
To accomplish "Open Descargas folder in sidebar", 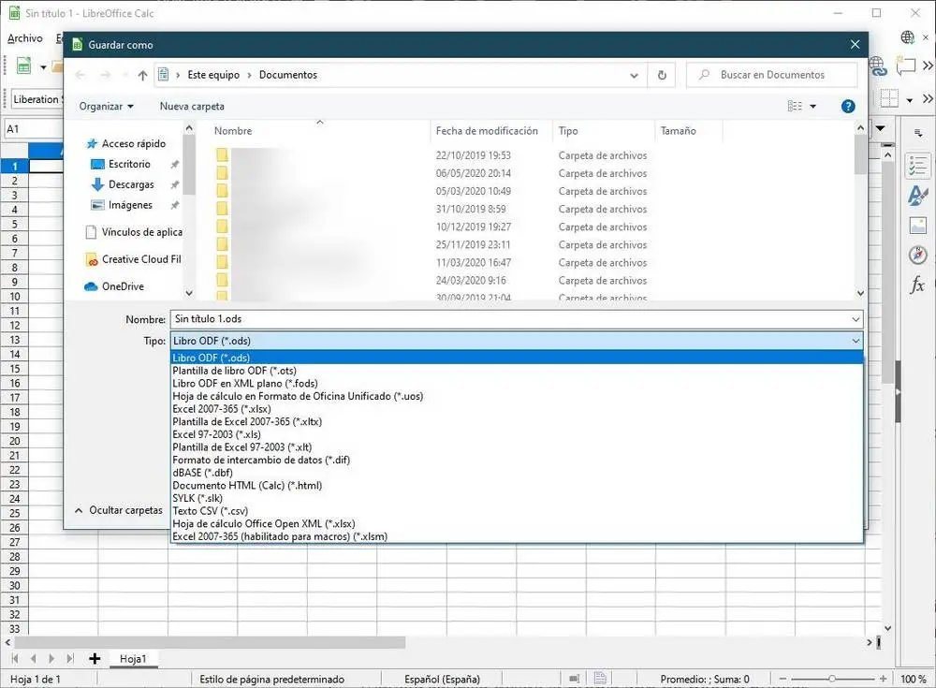I will [131, 184].
